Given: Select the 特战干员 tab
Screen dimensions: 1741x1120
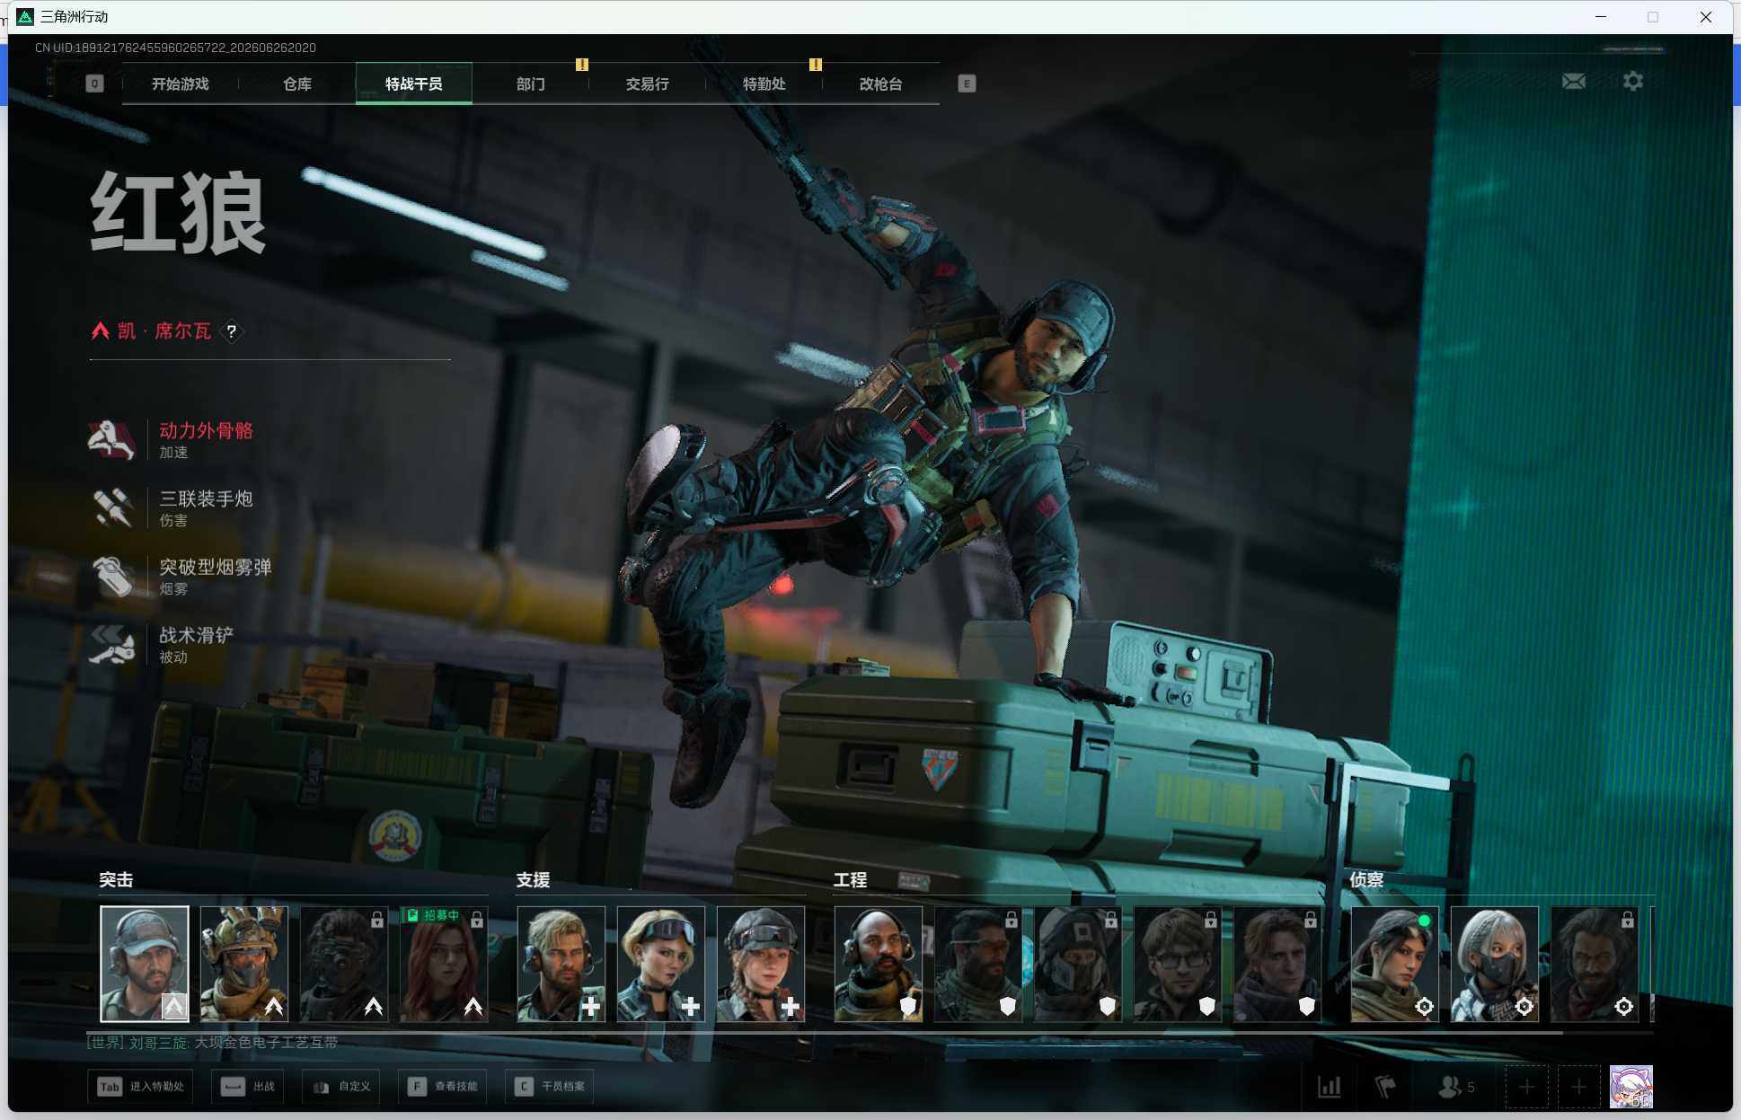Looking at the screenshot, I should coord(414,84).
